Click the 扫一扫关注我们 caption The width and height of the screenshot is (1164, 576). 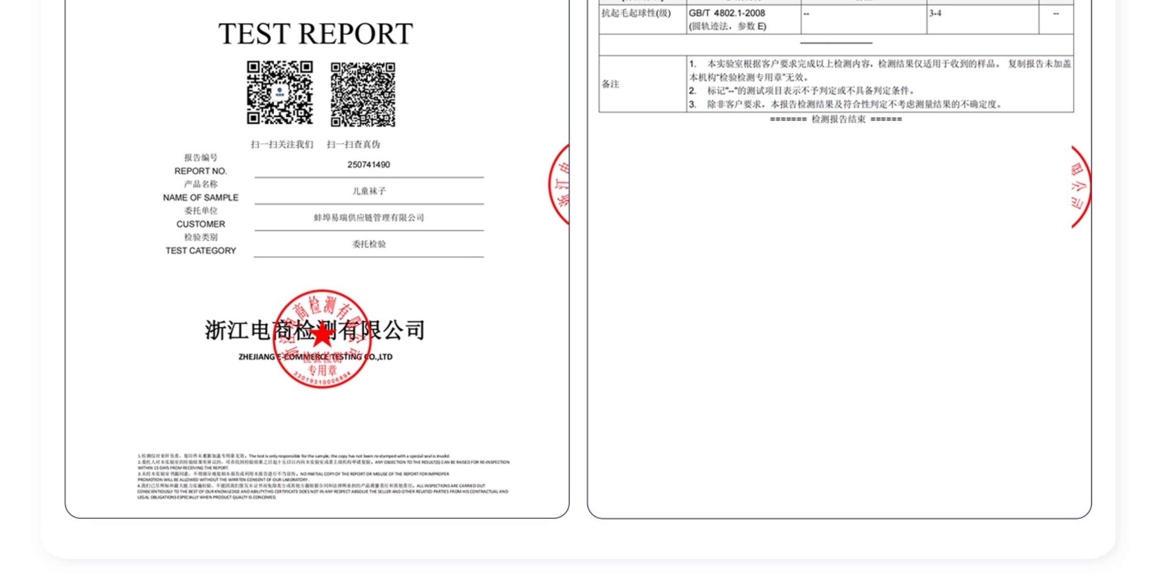[282, 144]
